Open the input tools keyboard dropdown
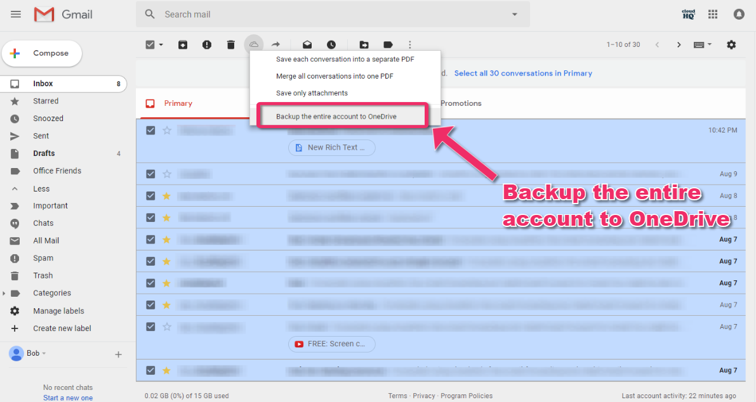This screenshot has height=402, width=756. pyautogui.click(x=703, y=45)
